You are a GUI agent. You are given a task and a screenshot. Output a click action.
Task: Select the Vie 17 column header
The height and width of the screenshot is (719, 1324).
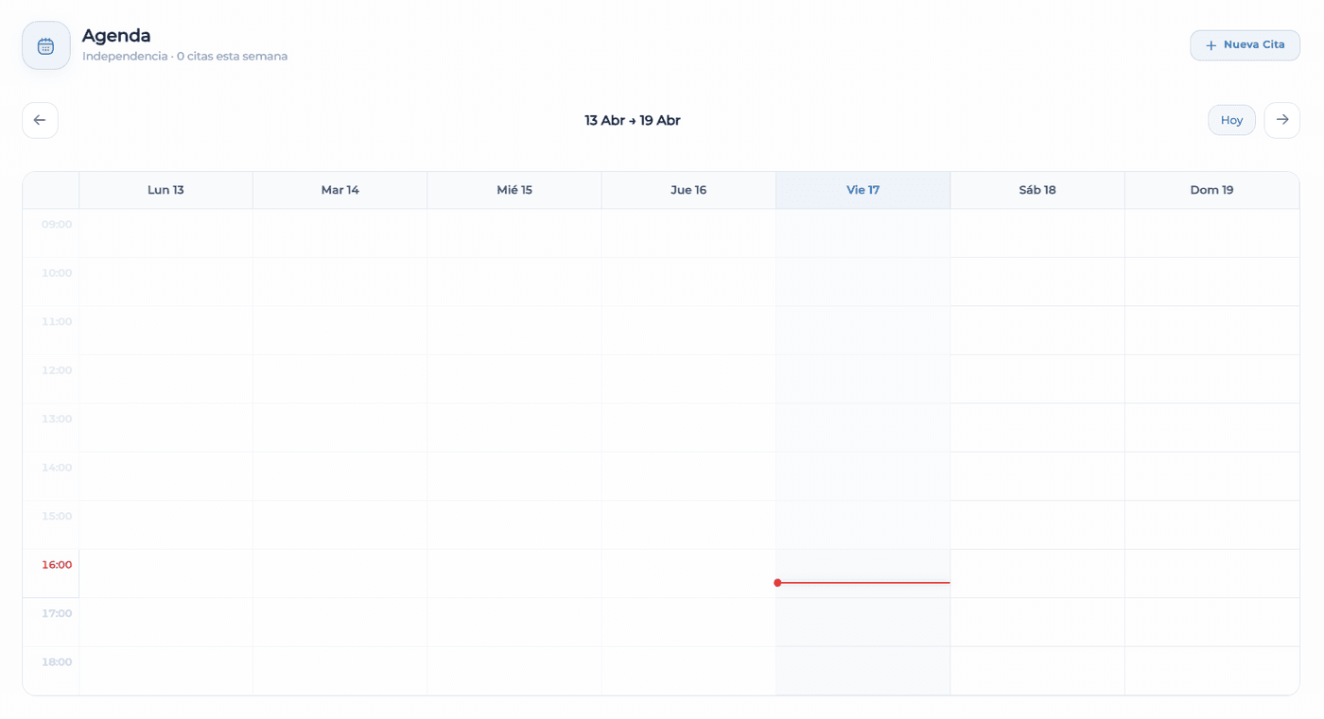[x=862, y=190]
